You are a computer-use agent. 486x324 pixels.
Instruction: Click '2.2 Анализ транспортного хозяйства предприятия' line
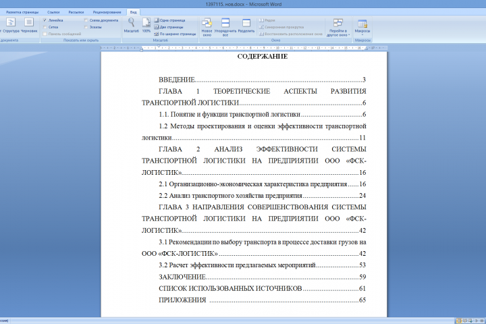pos(262,196)
